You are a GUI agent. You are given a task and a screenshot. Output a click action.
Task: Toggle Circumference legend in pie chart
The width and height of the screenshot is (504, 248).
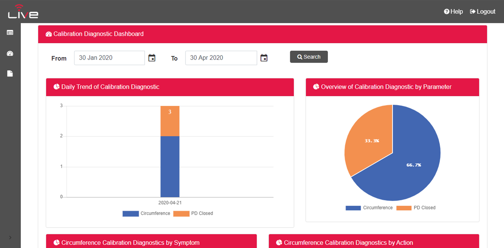[369, 208]
